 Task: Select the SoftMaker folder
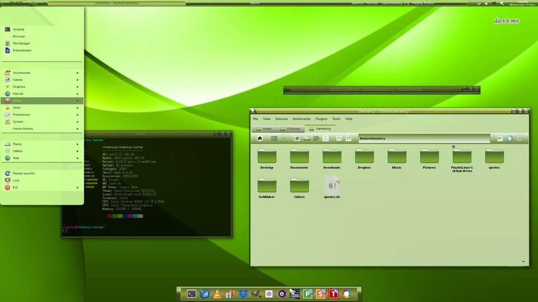coord(267,188)
